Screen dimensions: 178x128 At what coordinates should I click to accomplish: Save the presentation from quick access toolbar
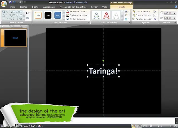click(x=10, y=2)
